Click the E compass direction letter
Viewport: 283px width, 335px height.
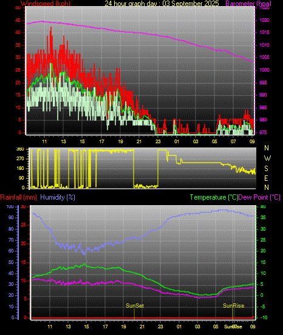tap(266, 178)
